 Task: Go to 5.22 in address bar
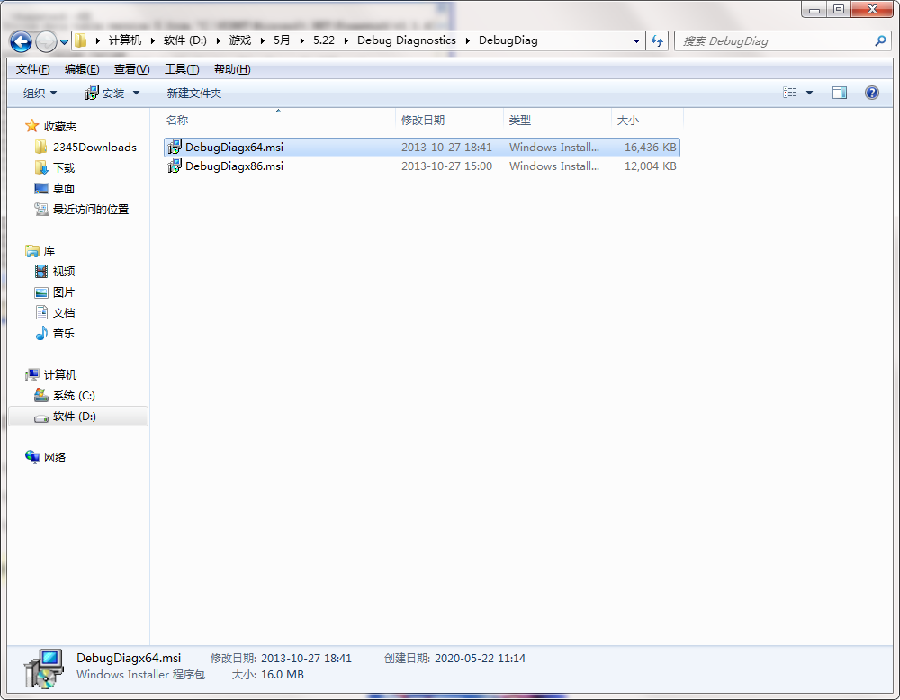324,40
